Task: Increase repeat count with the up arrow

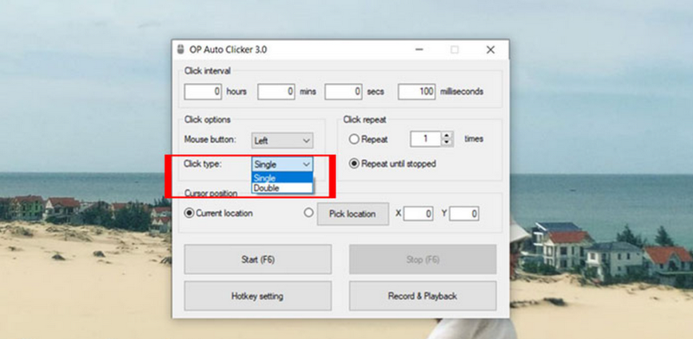Action: click(447, 136)
